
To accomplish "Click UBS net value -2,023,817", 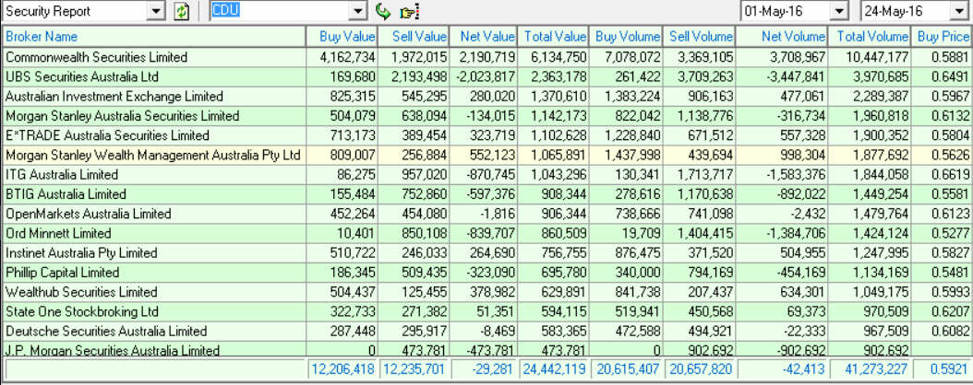I will tap(484, 77).
